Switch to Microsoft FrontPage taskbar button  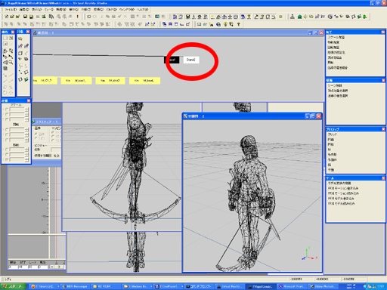pyautogui.click(x=293, y=286)
